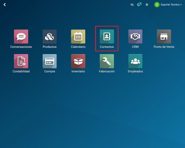Click the Punto de Venta text label
Image resolution: width=185 pixels, height=148 pixels.
164,47
